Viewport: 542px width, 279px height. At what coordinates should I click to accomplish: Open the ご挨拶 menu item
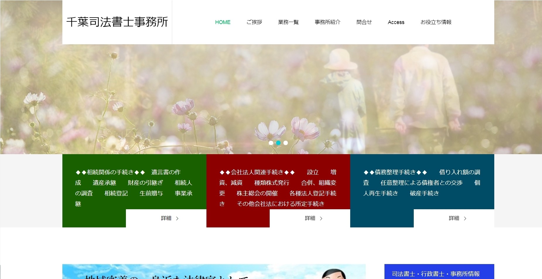pos(254,22)
